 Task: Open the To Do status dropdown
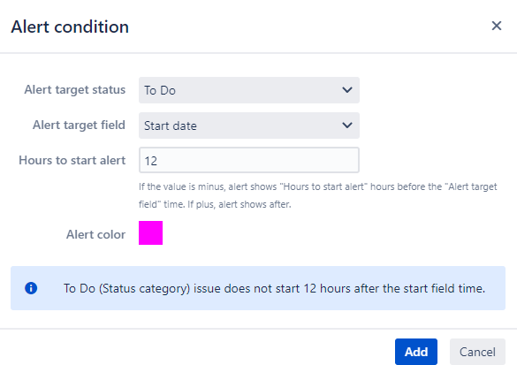(249, 90)
